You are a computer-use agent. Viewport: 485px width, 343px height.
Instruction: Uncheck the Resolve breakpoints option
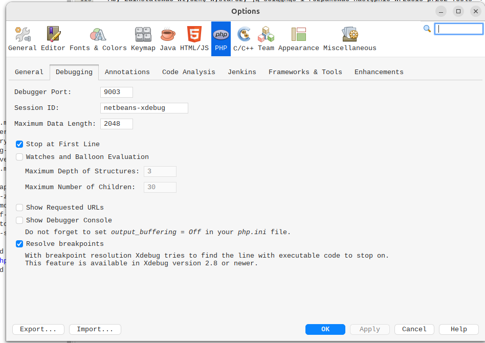coord(19,244)
